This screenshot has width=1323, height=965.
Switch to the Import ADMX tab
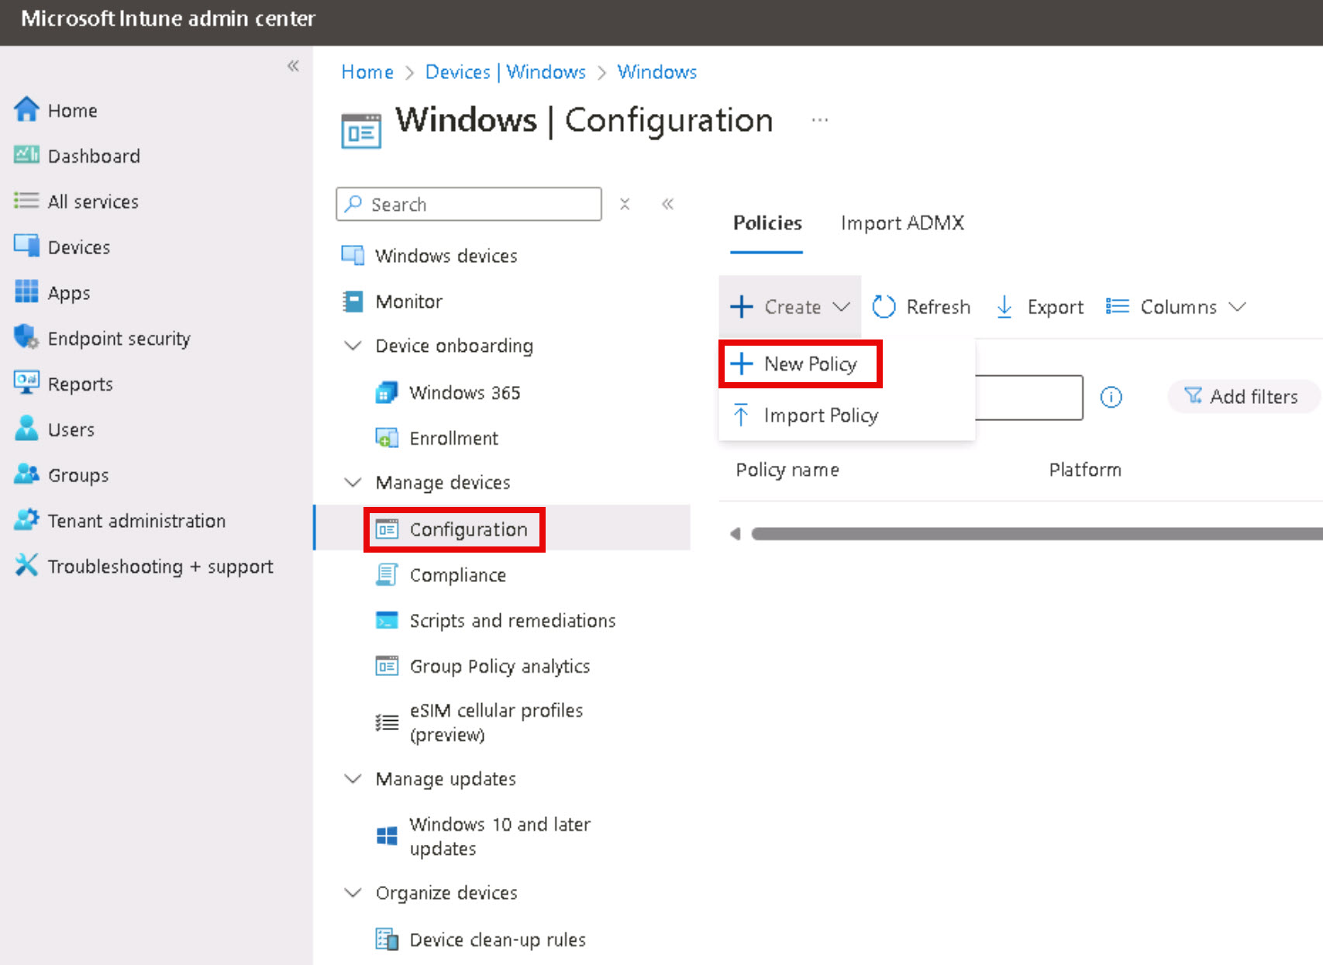[x=902, y=223]
